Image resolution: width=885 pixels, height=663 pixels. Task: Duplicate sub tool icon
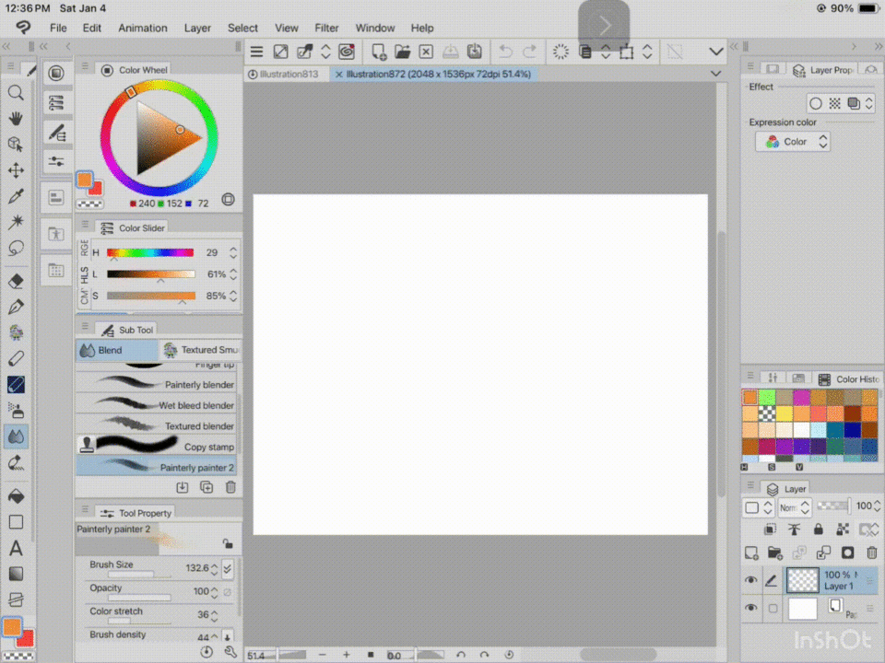206,487
